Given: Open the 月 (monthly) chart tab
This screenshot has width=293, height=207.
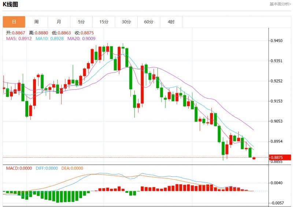Looking at the screenshot, I should [x=59, y=22].
